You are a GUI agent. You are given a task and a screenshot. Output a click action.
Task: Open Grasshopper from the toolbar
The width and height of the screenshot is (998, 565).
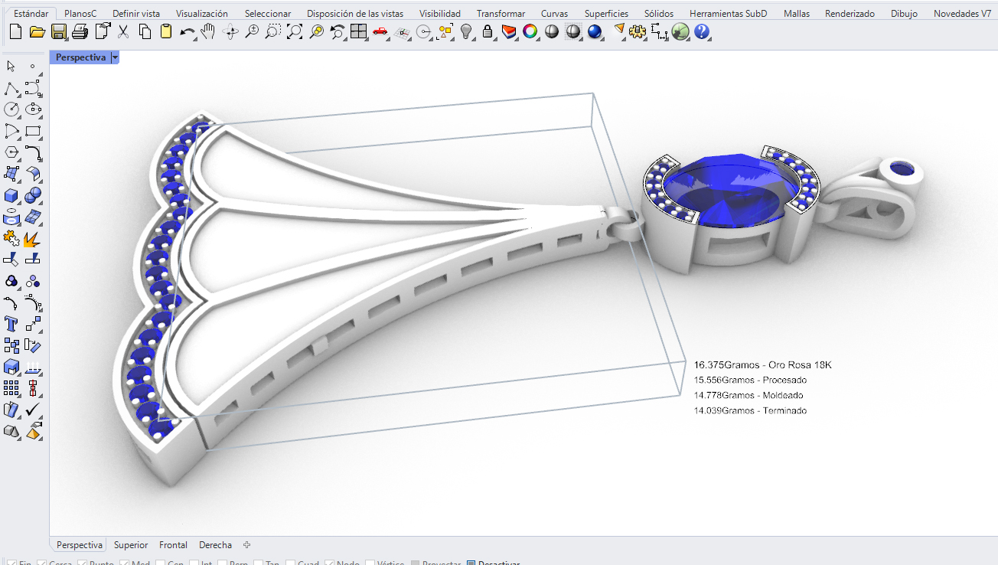680,31
